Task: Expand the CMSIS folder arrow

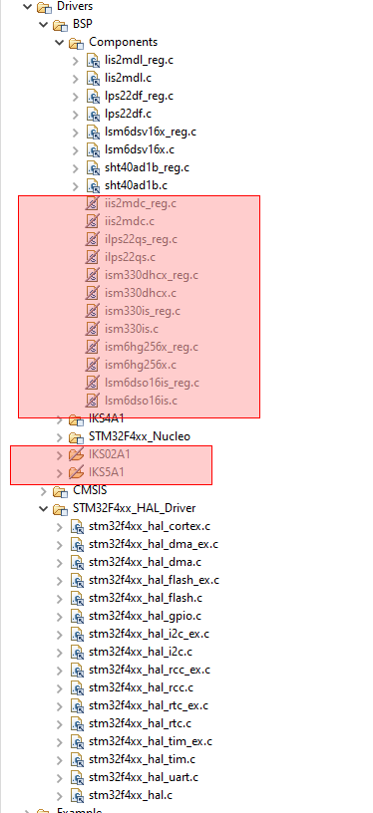Action: (44, 490)
